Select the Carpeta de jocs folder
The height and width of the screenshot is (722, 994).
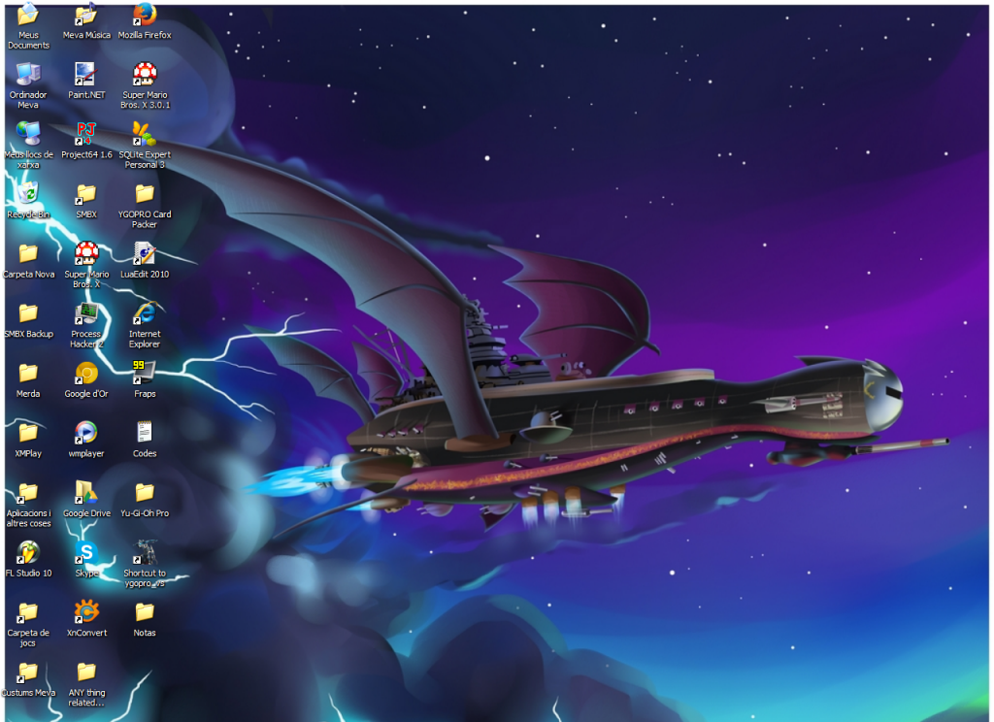click(x=28, y=612)
